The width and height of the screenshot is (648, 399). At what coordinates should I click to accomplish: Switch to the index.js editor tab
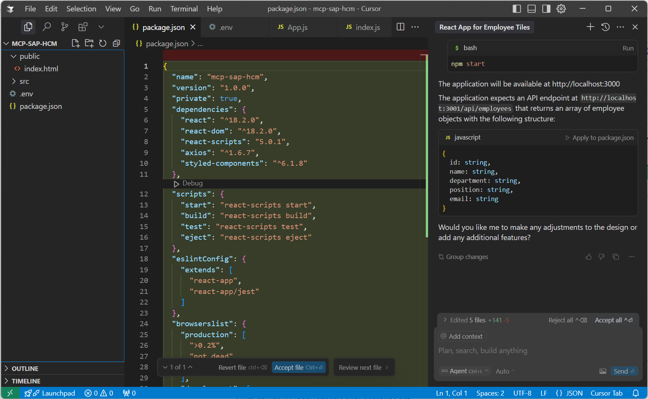[364, 27]
